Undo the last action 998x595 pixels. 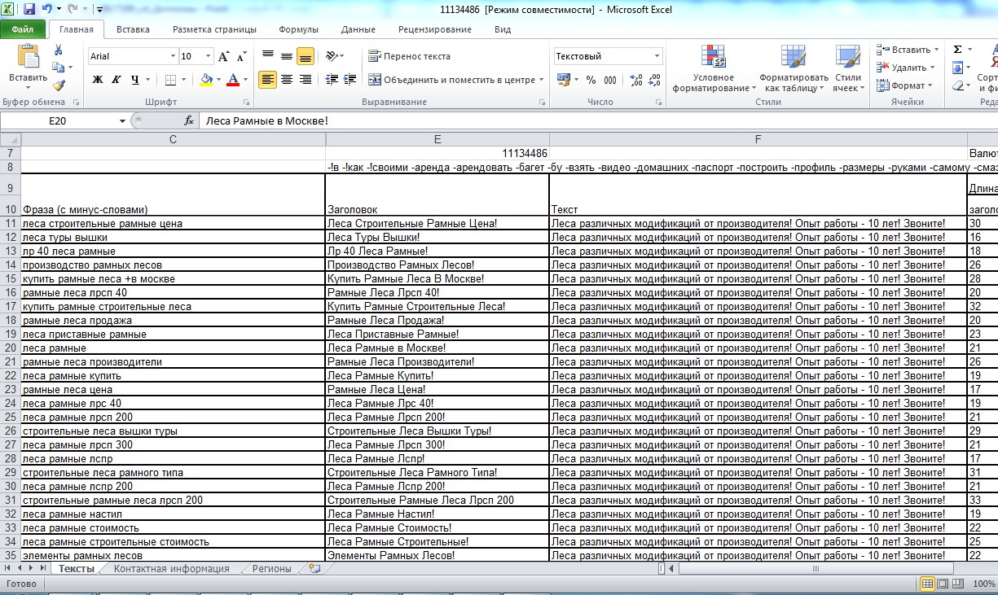point(47,10)
